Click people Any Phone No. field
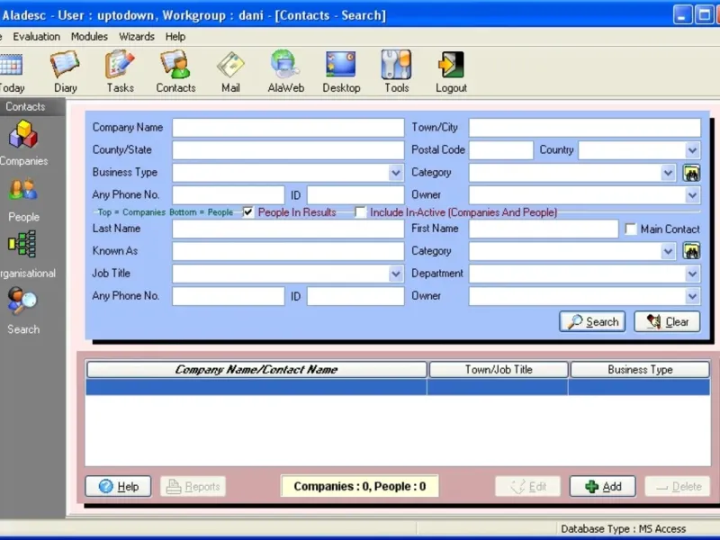The width and height of the screenshot is (720, 540). click(229, 296)
